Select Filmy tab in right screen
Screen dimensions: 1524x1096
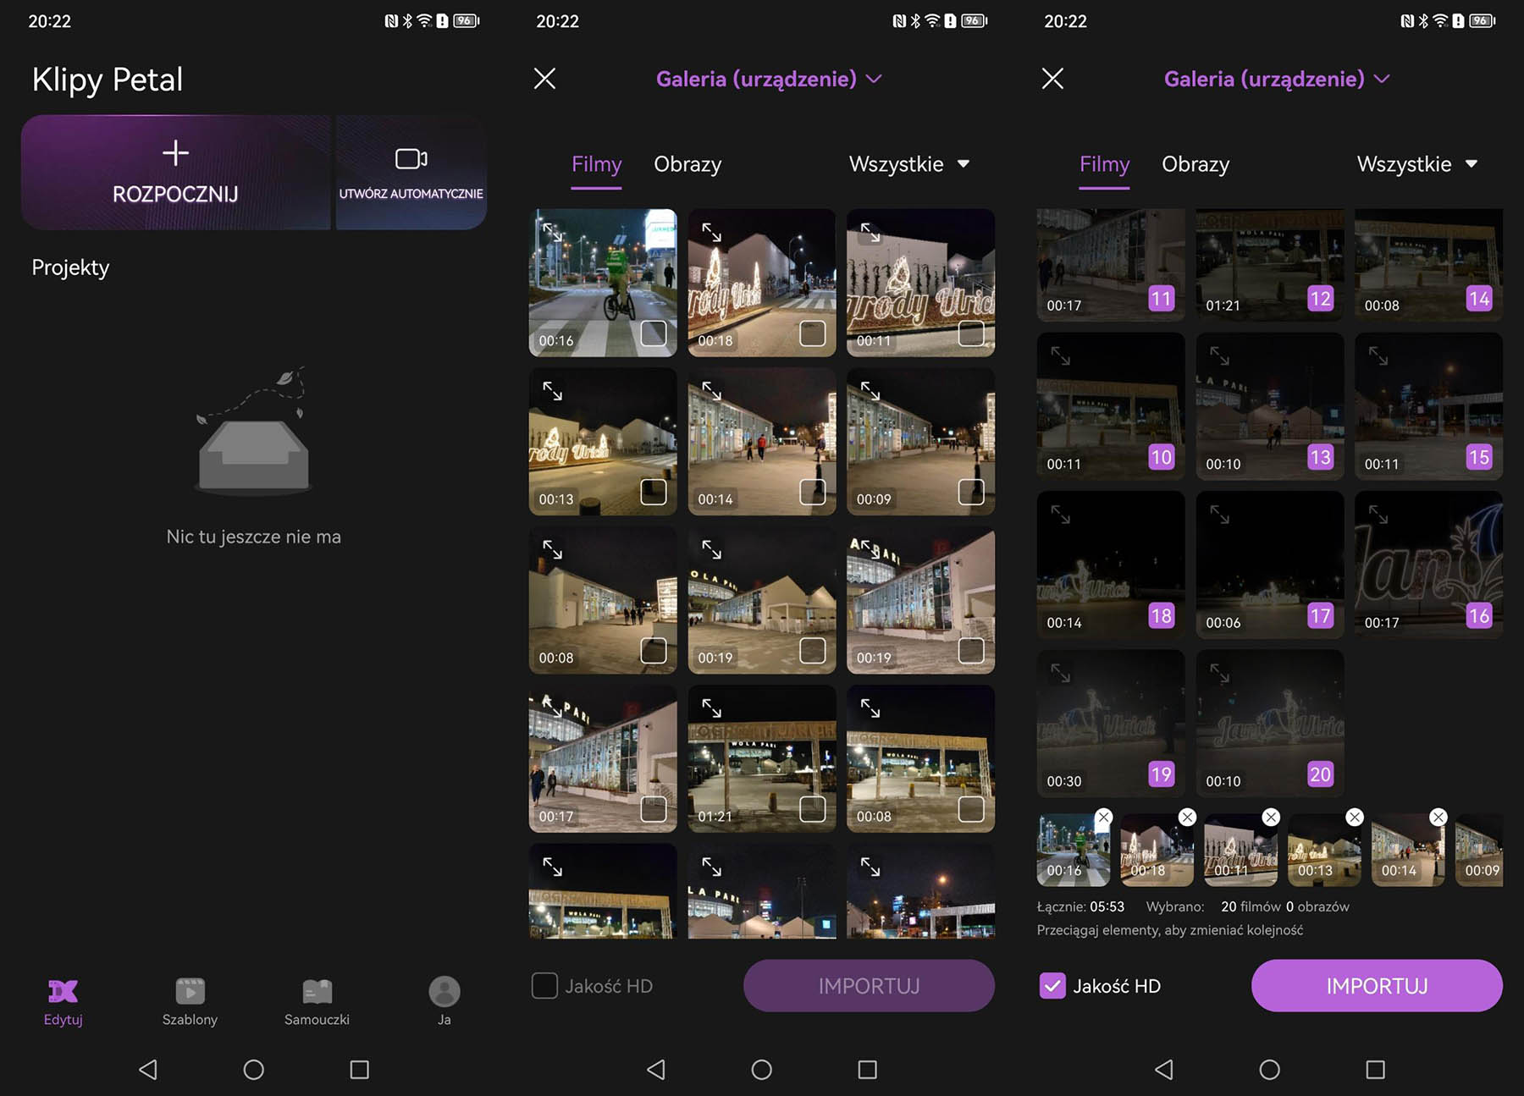click(1104, 164)
